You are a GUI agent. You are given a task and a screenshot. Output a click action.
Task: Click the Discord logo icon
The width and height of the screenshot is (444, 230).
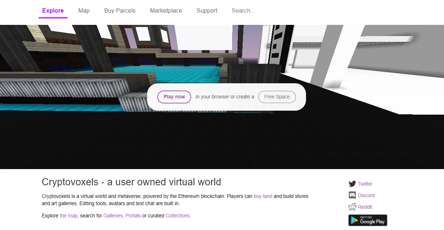coord(352,195)
